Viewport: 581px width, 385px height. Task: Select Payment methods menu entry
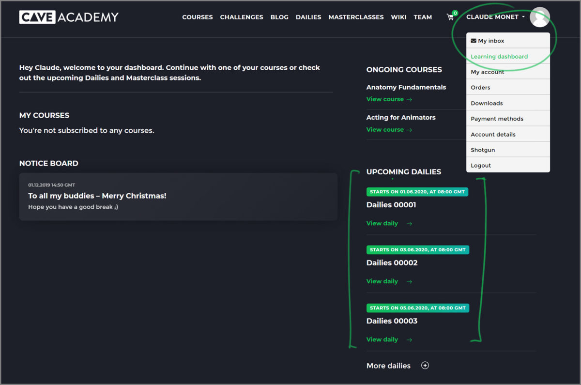(x=508, y=119)
